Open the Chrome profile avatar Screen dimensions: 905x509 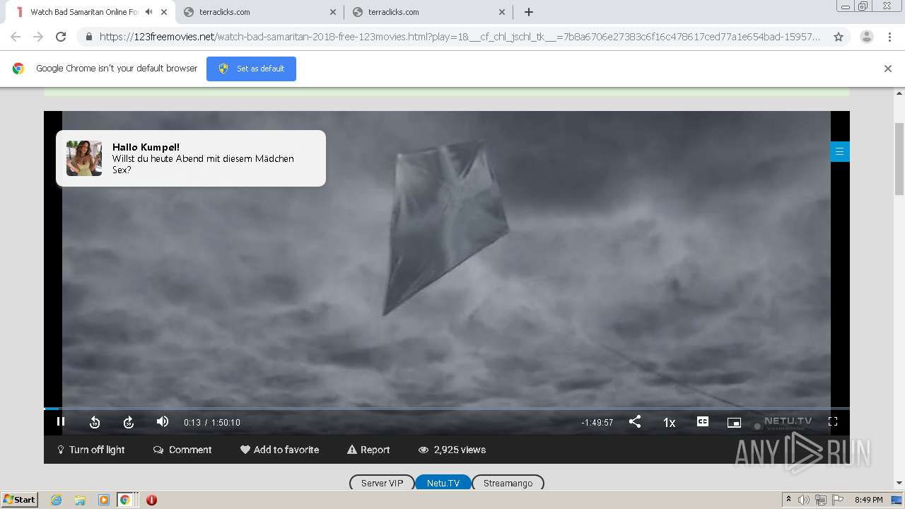coord(867,37)
